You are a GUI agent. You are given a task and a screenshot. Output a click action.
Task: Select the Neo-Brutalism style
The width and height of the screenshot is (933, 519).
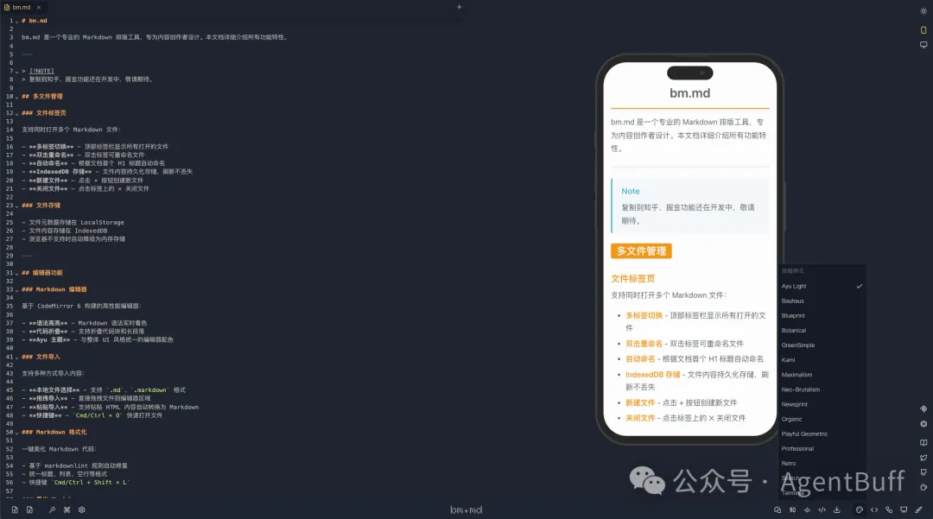tap(822, 389)
